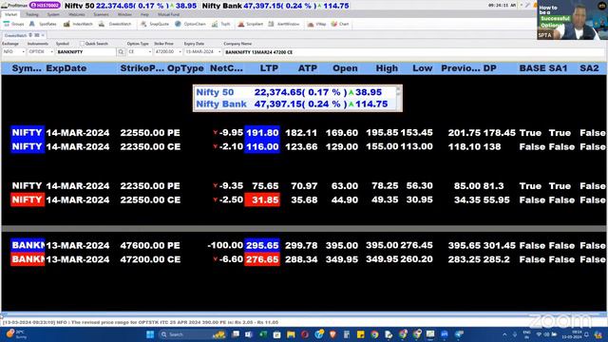Open OptionChain from the toolbar
The height and width of the screenshot is (342, 608).
tap(190, 24)
